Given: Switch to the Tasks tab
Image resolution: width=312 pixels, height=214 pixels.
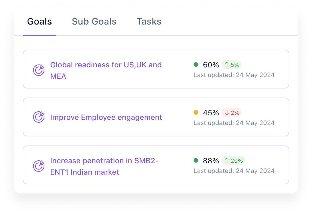Looking at the screenshot, I should [x=149, y=22].
